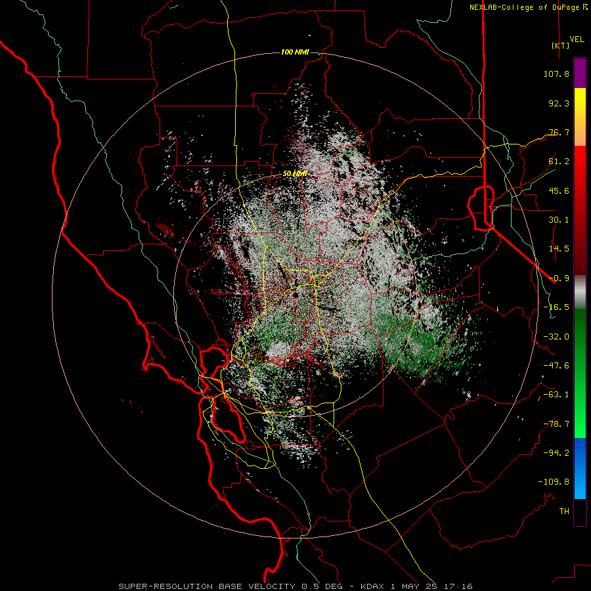Pick the purple segment of the velocity bar
The image size is (591, 591).
pos(580,74)
